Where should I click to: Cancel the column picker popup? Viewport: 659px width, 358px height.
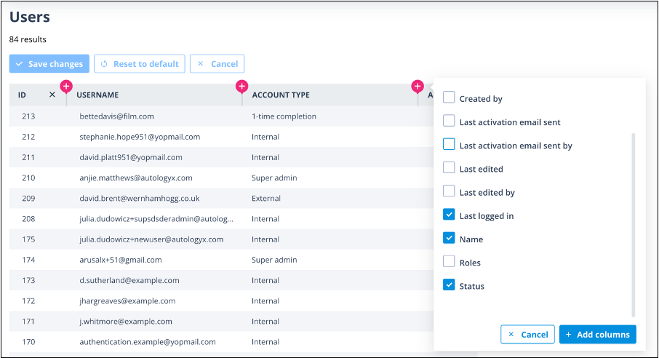[527, 335]
